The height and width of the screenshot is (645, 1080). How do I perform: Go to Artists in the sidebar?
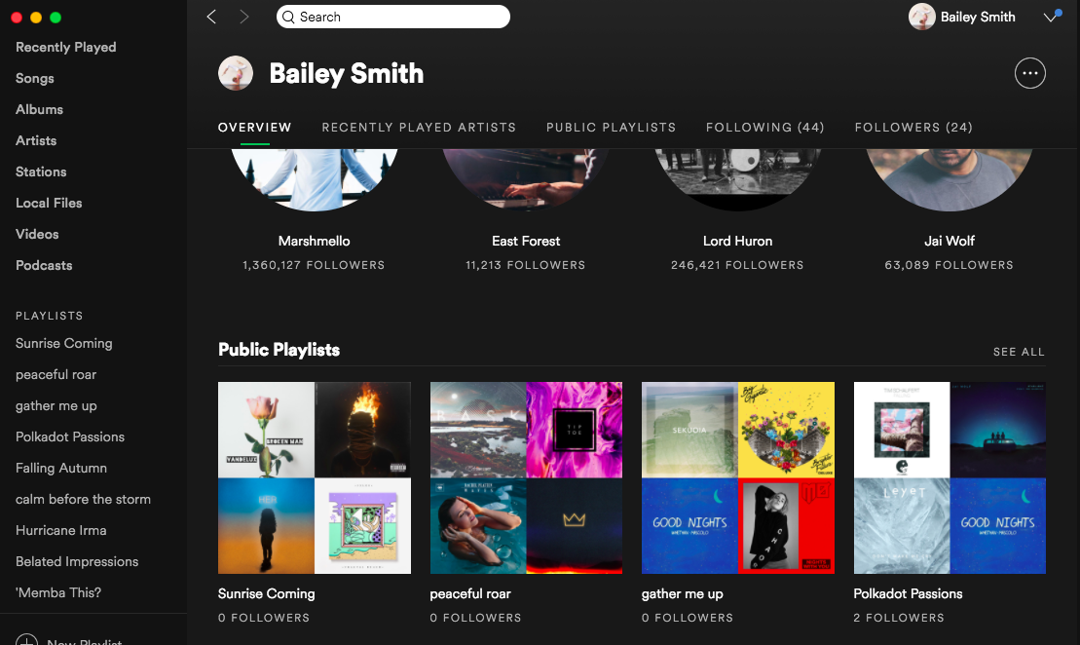36,140
